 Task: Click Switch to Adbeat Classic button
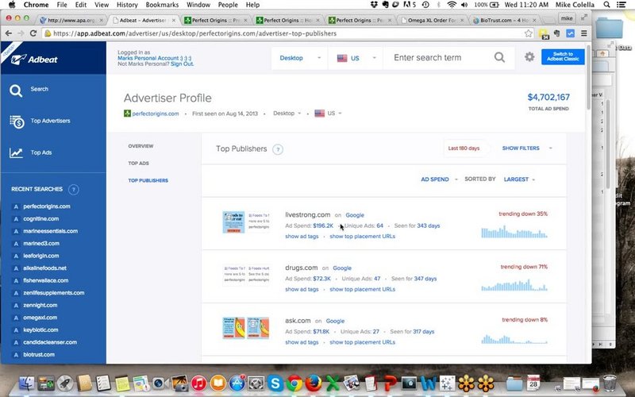563,56
